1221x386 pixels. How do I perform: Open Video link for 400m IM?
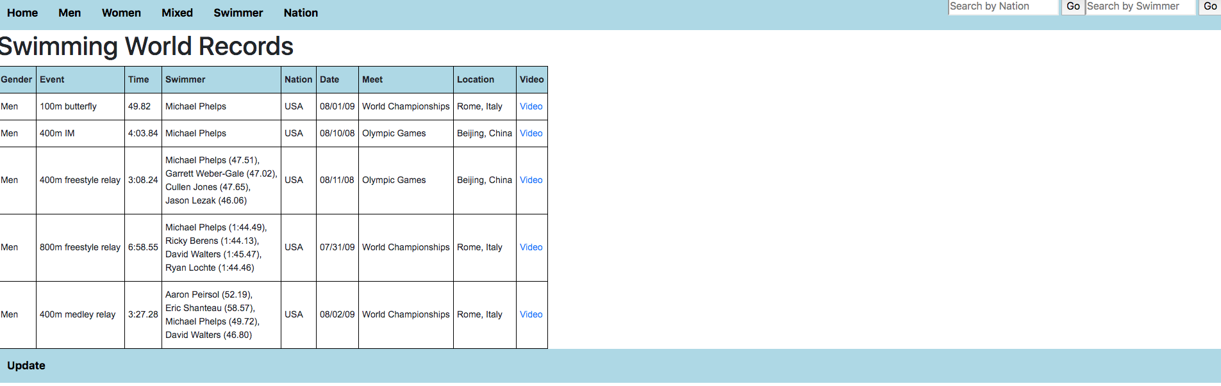coord(531,133)
